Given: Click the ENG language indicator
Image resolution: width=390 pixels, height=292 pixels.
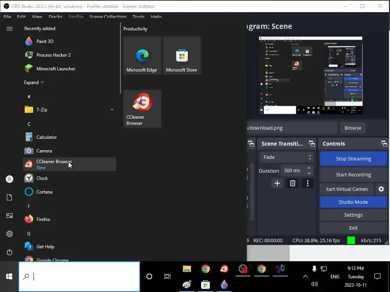Looking at the screenshot, I should [335, 276].
